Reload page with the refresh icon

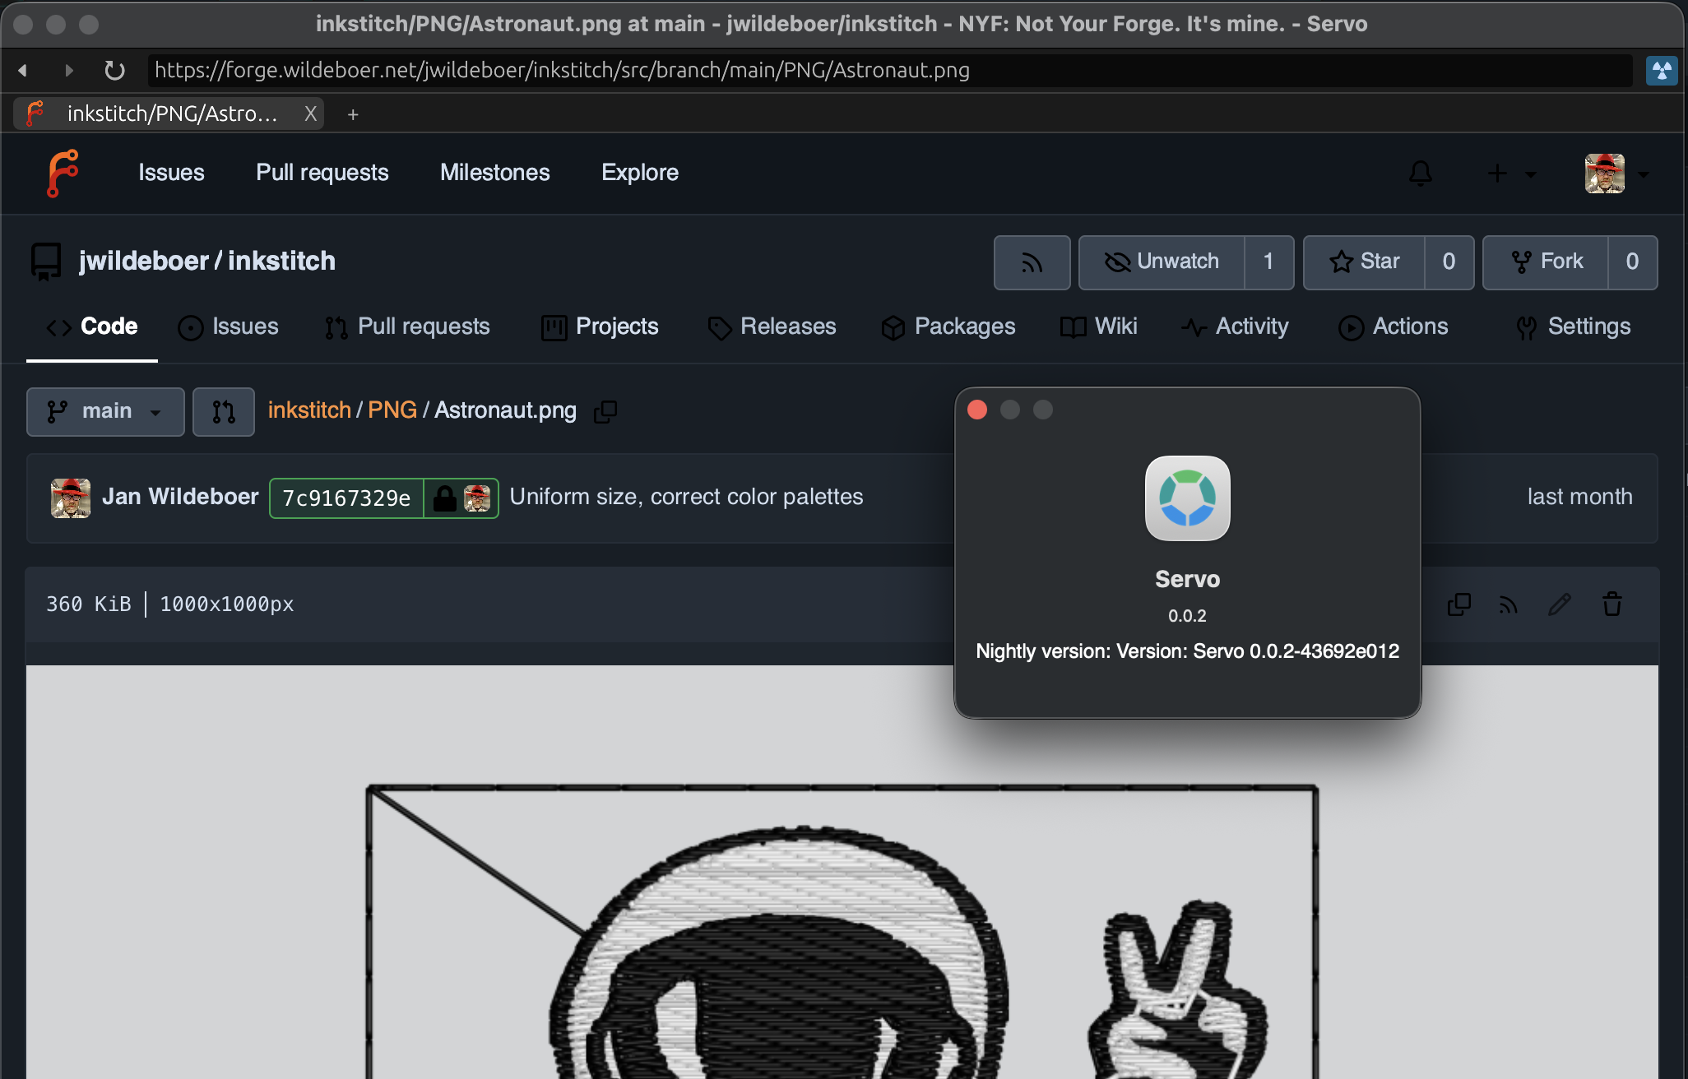pos(115,71)
